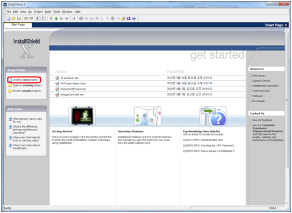292x213 pixels.
Task: Open recent project PresenterISProject.ism
Action: (73, 89)
